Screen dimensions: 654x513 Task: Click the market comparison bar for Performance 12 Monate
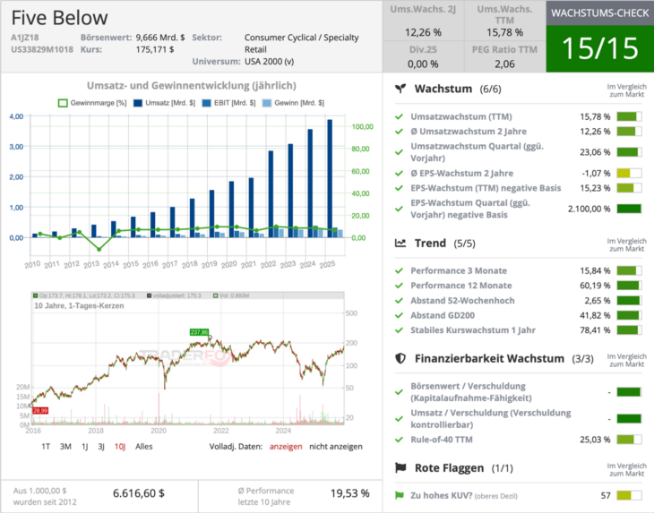click(628, 286)
